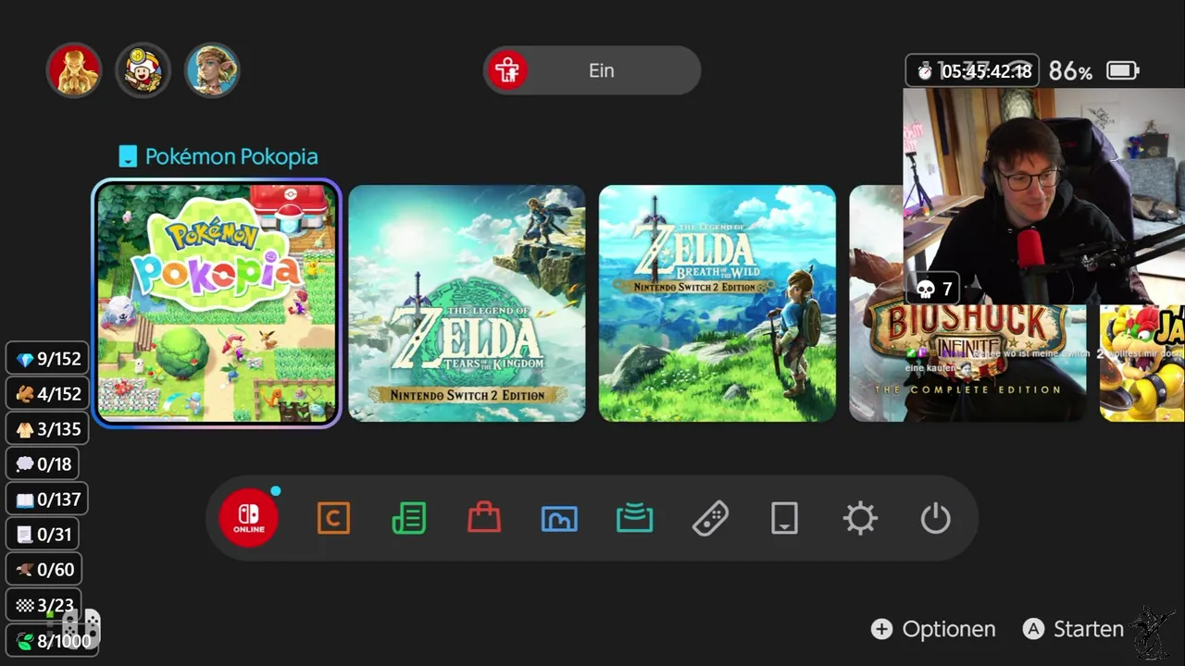Viewport: 1185px width, 666px height.
Task: Click the Optionen plus button
Action: coord(933,629)
